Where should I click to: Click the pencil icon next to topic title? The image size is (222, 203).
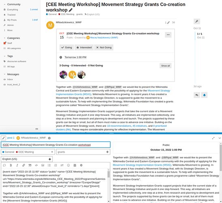[x=70, y=10]
